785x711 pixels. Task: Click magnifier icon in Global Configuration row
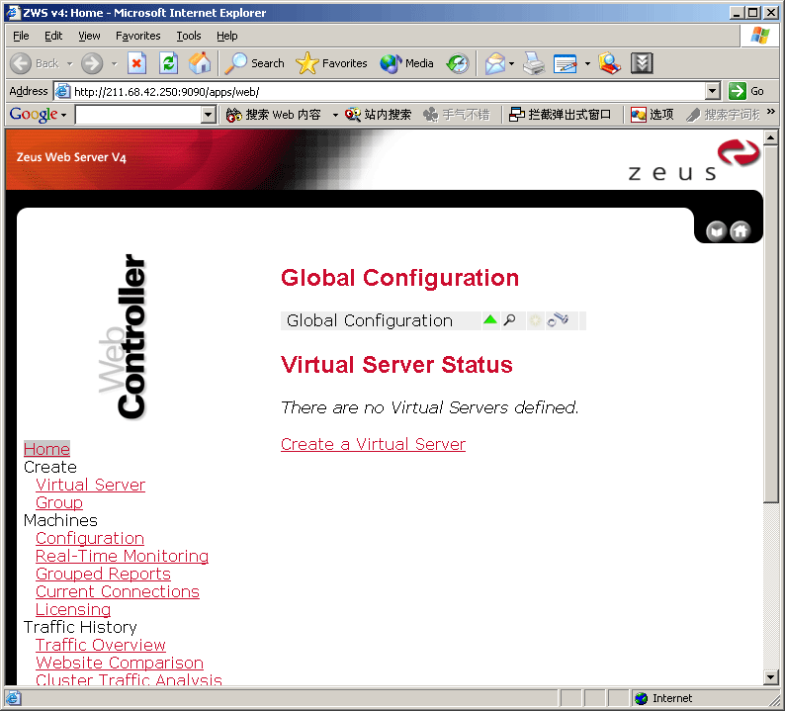tap(509, 320)
